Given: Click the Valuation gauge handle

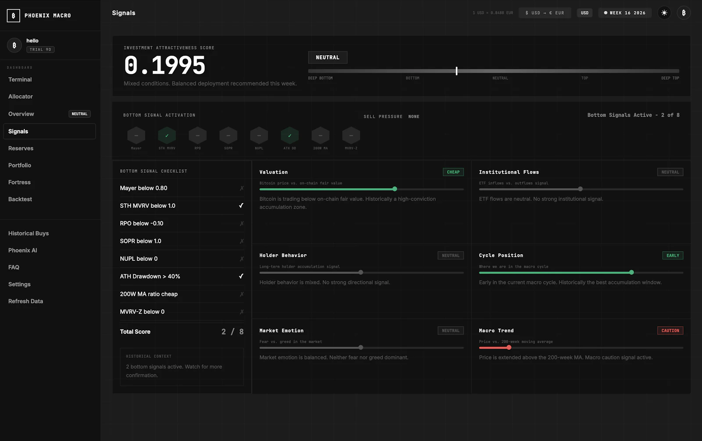Looking at the screenshot, I should click(395, 189).
